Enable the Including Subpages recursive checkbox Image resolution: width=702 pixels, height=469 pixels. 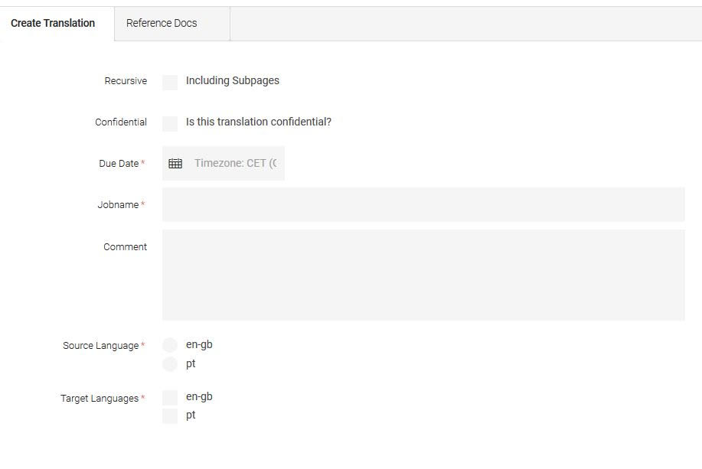point(170,82)
